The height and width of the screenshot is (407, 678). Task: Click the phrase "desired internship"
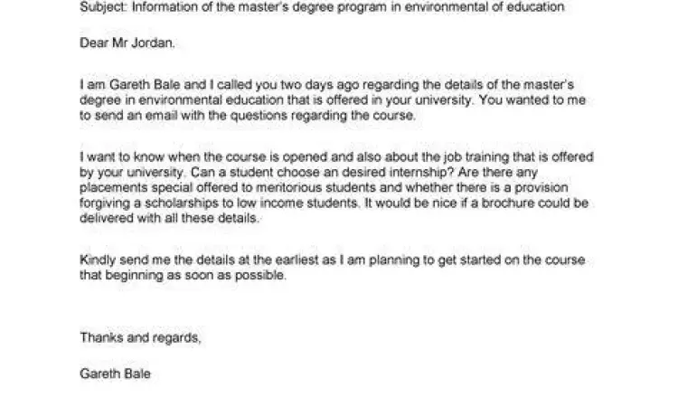point(354,170)
